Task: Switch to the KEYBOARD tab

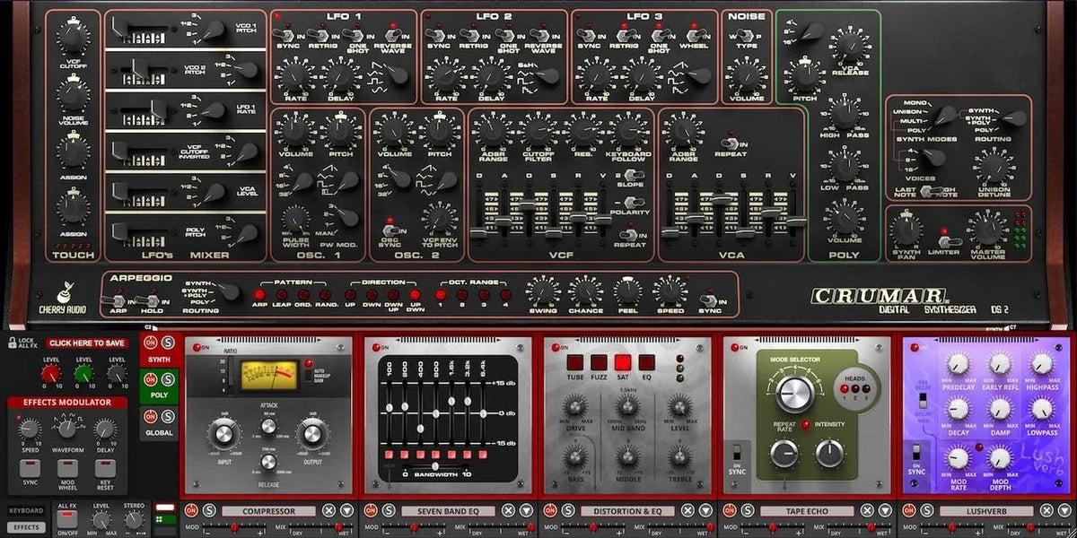Action: pyautogui.click(x=26, y=511)
